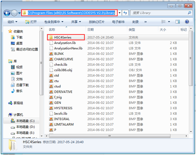Click the change view icon in toolbar
Image resolution: width=196 pixels, height=155 pixels.
click(163, 22)
